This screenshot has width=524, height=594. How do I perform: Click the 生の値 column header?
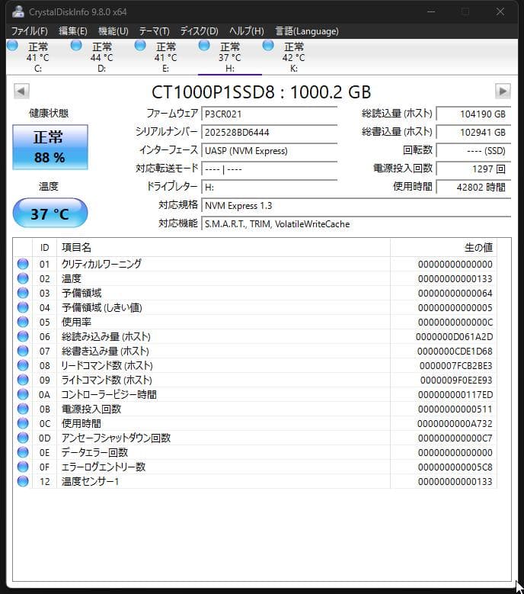443,247
